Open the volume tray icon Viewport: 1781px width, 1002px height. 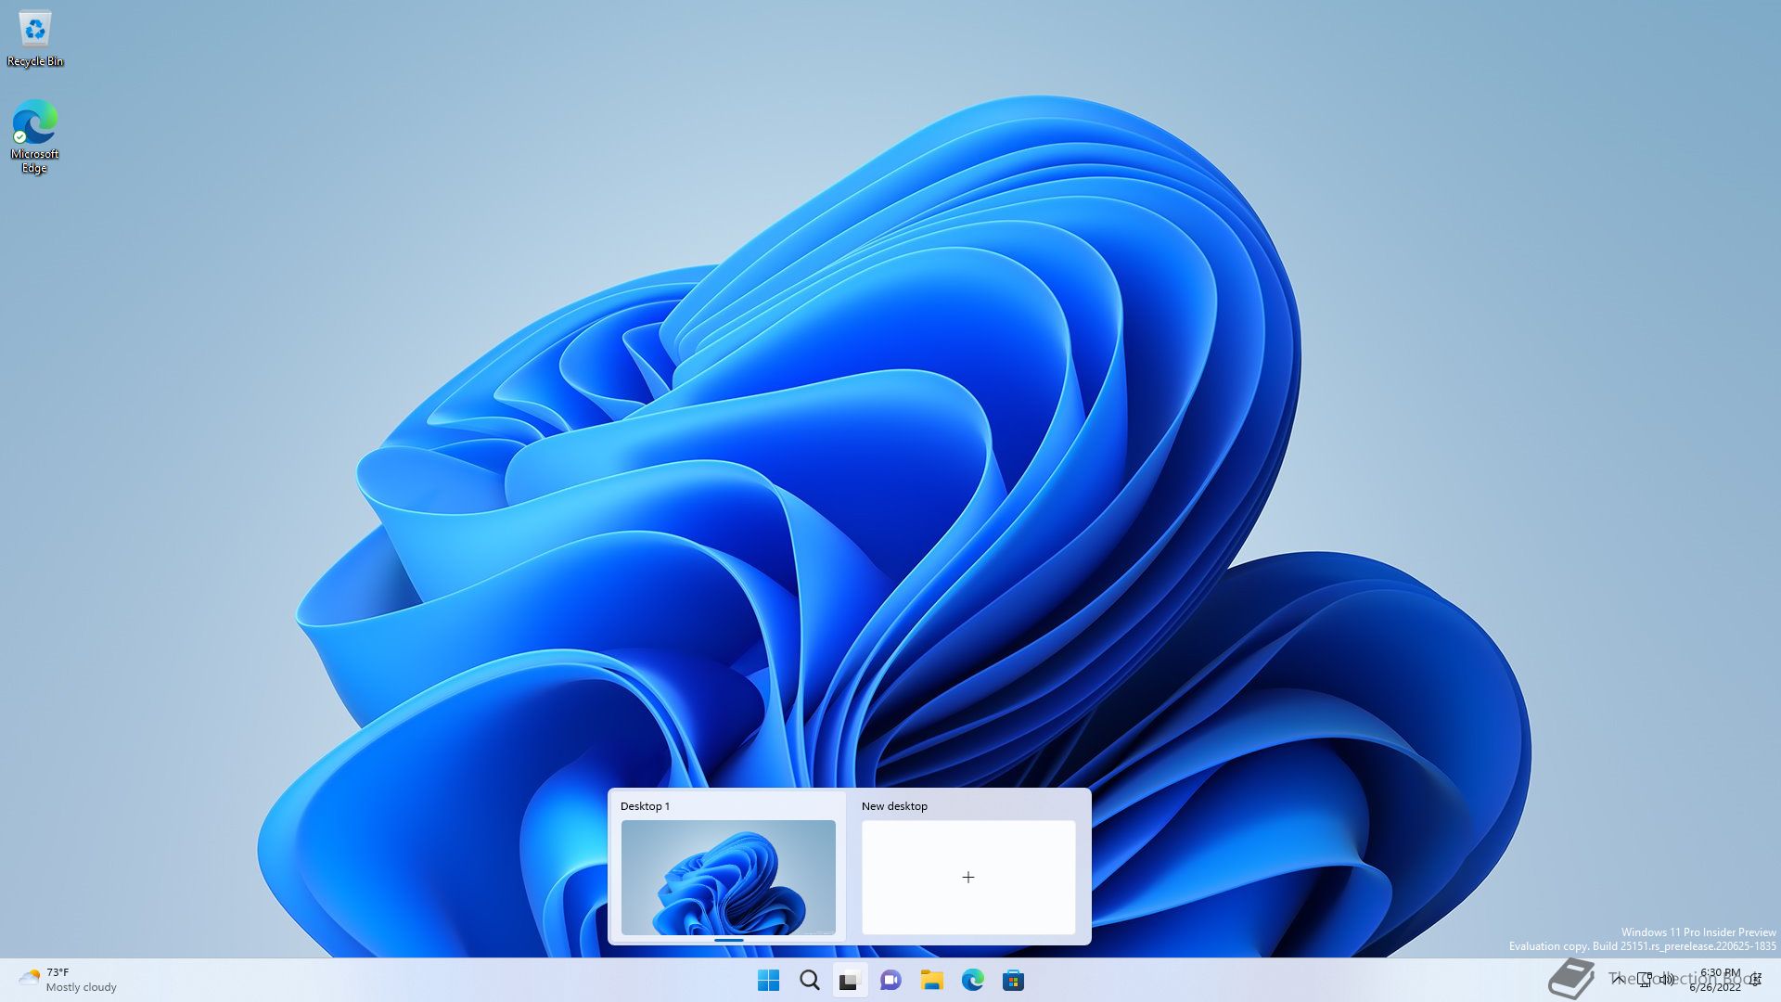pyautogui.click(x=1667, y=979)
